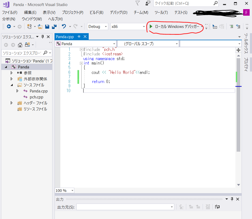This screenshot has width=252, height=219.
Task: Undo last action with toolbar Undo icon
Action: 64,26
